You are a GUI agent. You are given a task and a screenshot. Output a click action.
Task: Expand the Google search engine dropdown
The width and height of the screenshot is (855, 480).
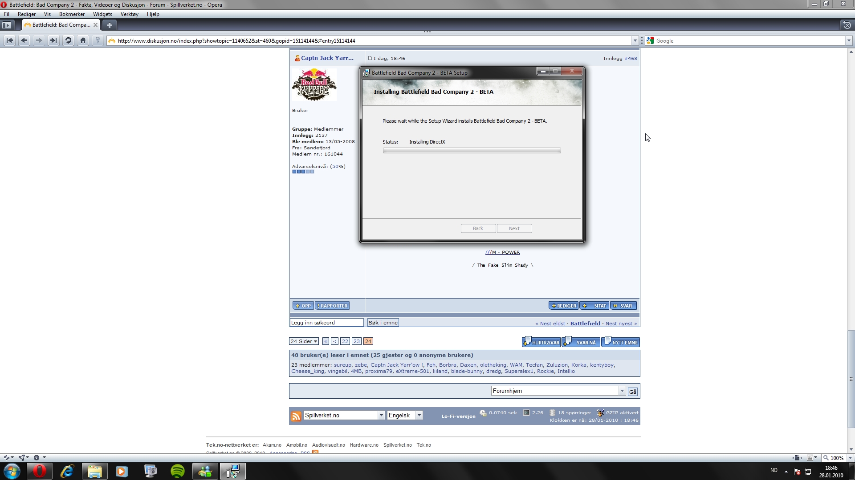pos(849,40)
